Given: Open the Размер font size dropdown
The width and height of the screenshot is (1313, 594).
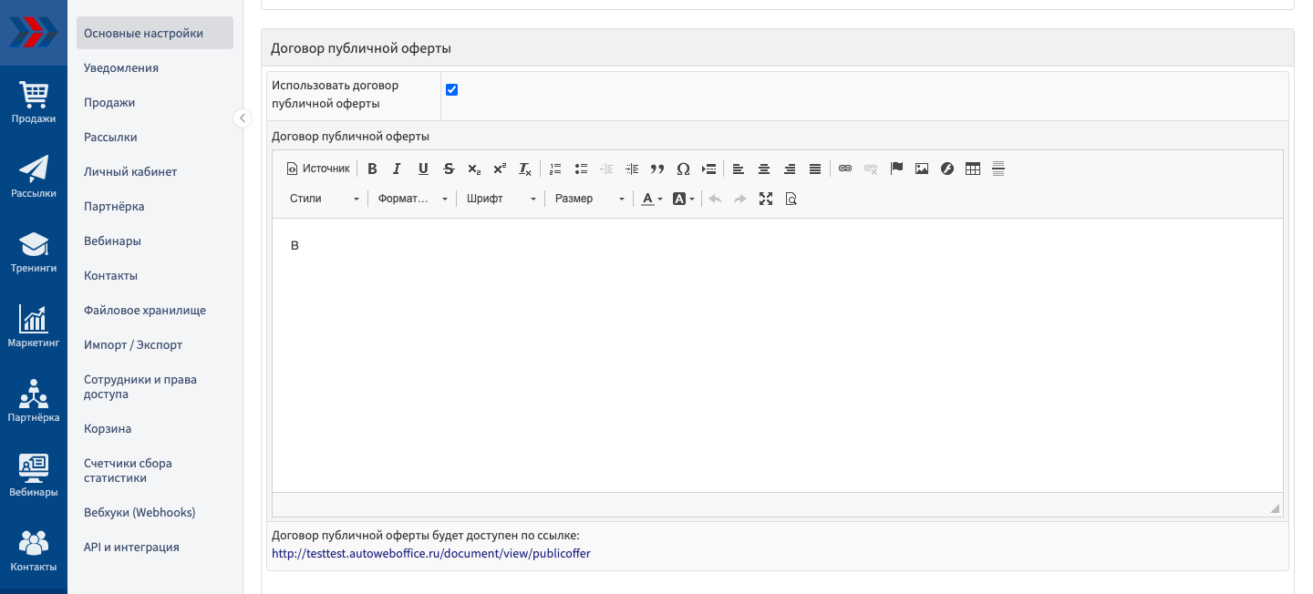Looking at the screenshot, I should tap(589, 199).
